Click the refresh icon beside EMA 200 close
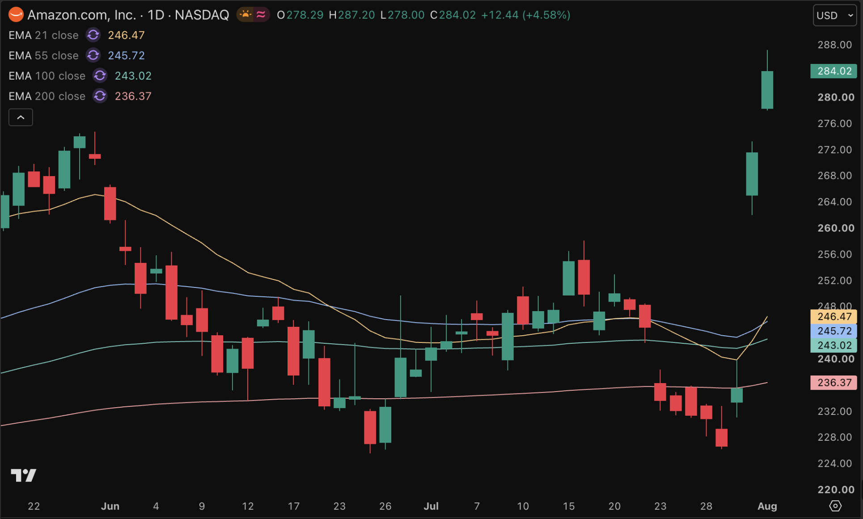Screen dimensions: 863x519 click(100, 96)
